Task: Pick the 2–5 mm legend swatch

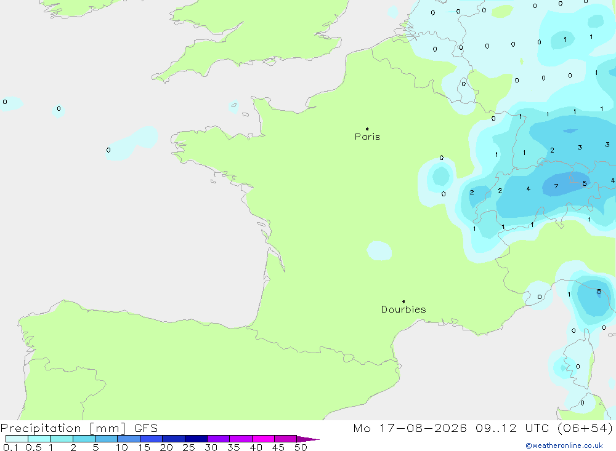Action: click(x=84, y=439)
